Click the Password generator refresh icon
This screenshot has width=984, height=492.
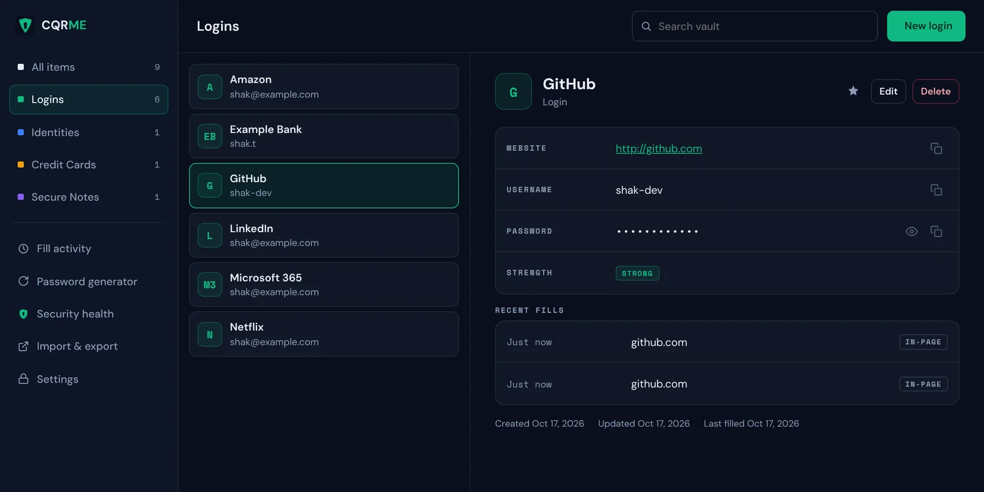point(23,281)
